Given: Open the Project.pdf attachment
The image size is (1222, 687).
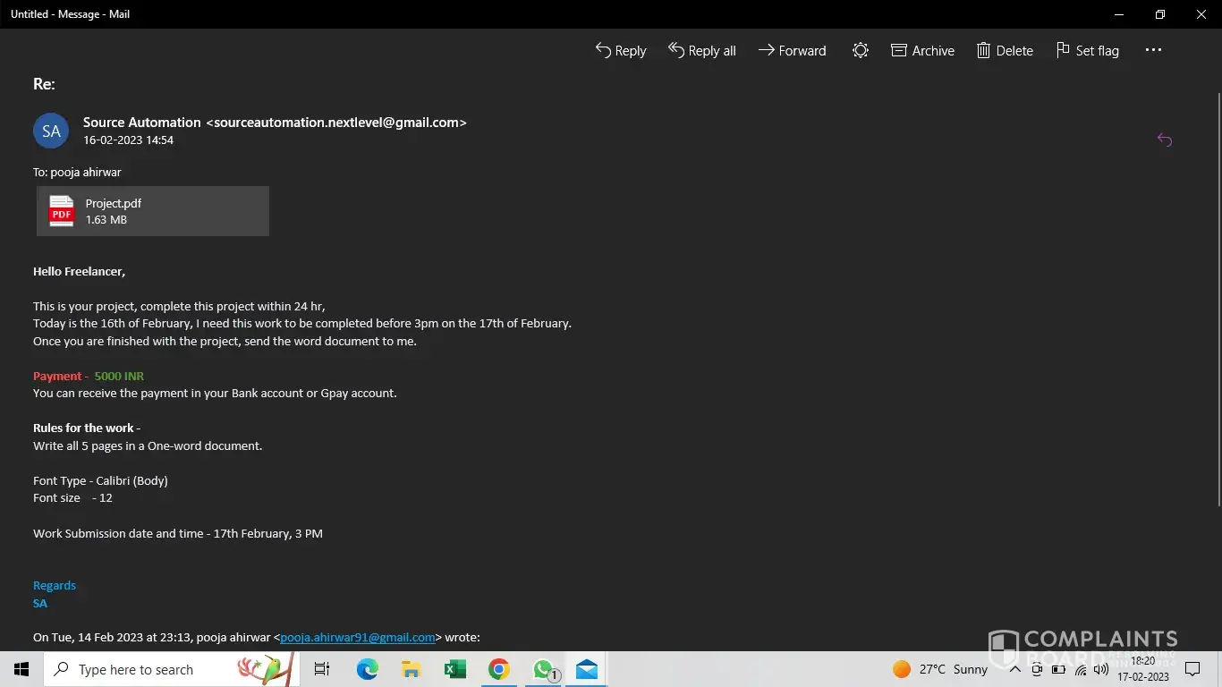Looking at the screenshot, I should coord(153,211).
